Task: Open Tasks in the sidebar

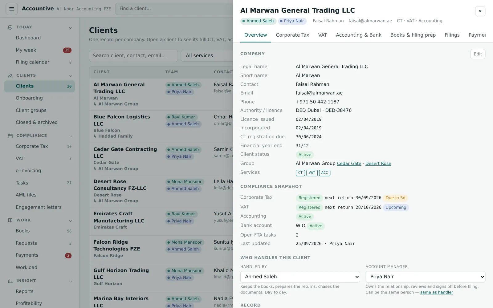Action: pyautogui.click(x=39, y=183)
